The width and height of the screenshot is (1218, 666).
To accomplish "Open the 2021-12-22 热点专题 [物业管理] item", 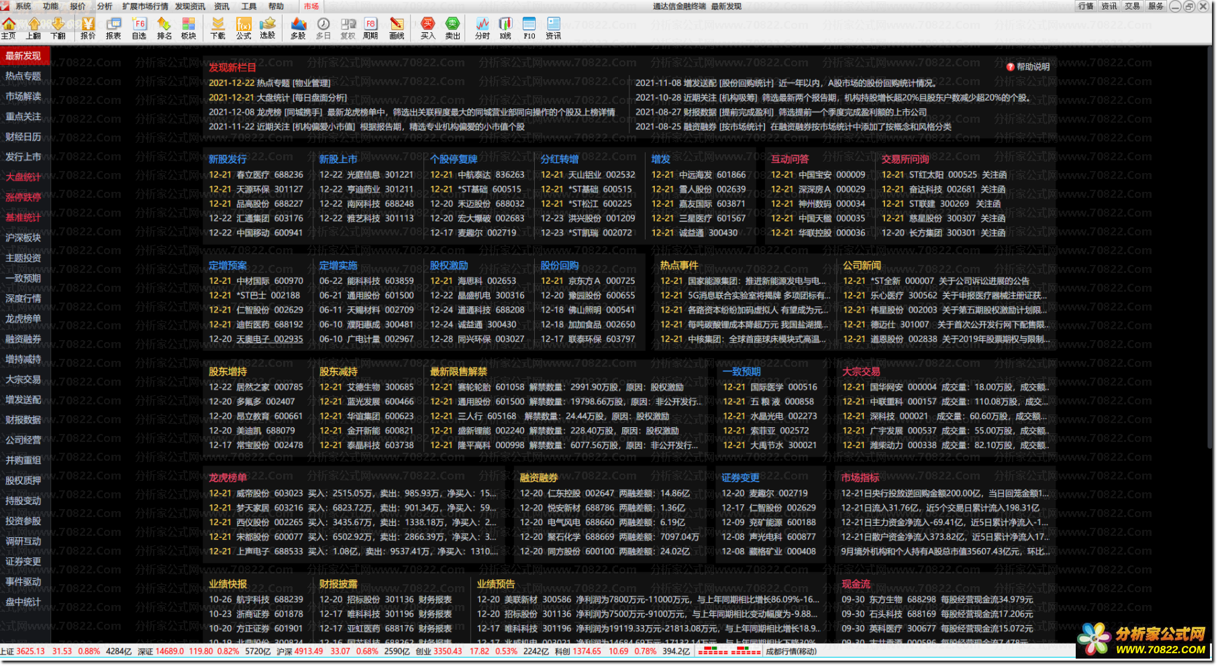I will tap(270, 83).
